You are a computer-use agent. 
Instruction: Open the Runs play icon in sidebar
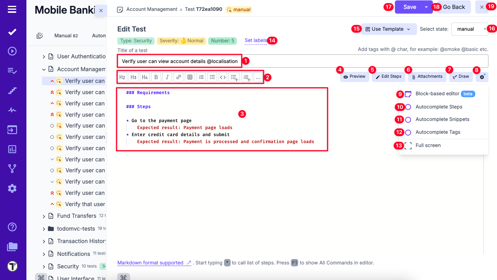(12, 51)
